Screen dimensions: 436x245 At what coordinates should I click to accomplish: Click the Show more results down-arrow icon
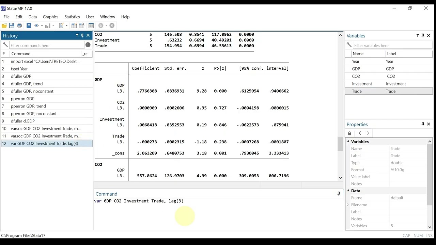point(101,26)
